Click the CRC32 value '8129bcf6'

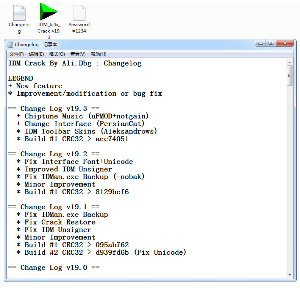[112, 192]
